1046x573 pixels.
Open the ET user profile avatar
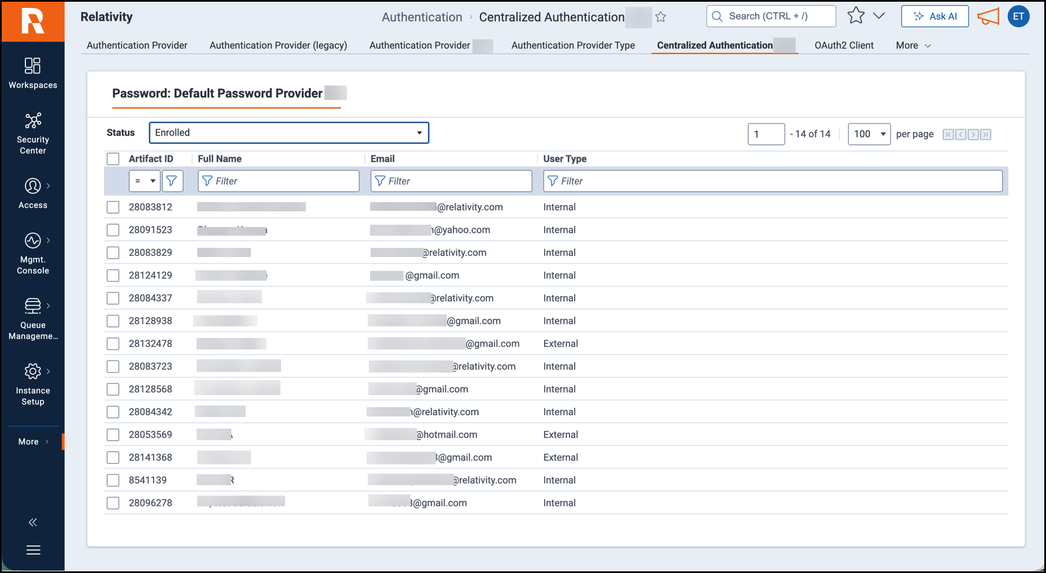point(1019,16)
